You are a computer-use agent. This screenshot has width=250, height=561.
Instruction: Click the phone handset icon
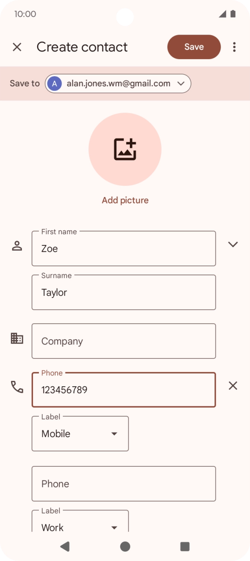coord(17,387)
